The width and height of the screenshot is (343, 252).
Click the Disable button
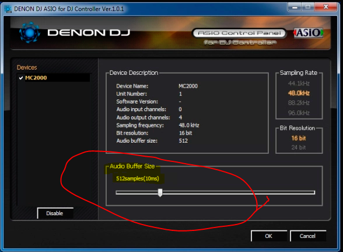coord(55,213)
